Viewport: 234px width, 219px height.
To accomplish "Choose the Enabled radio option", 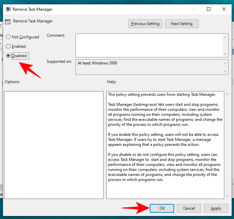I will 8,46.
